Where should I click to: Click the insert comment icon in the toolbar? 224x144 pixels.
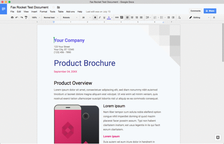[122, 18]
